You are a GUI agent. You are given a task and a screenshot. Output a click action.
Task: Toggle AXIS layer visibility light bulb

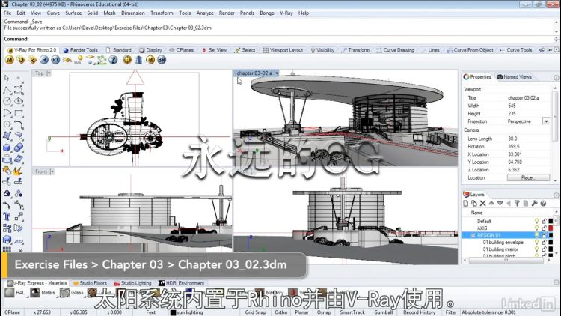536,228
